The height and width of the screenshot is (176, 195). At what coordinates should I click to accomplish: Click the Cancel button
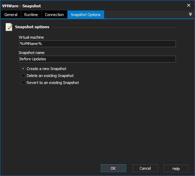[145, 168]
